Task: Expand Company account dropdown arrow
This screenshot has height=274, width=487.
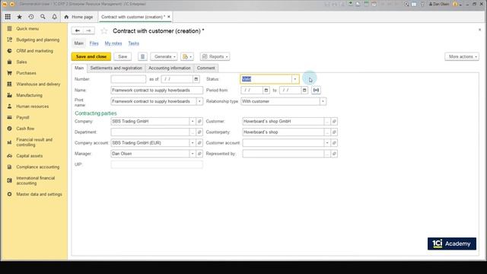Action: (193, 143)
